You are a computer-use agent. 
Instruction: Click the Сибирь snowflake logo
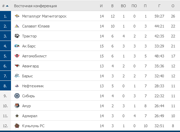pyautogui.click(x=17, y=96)
